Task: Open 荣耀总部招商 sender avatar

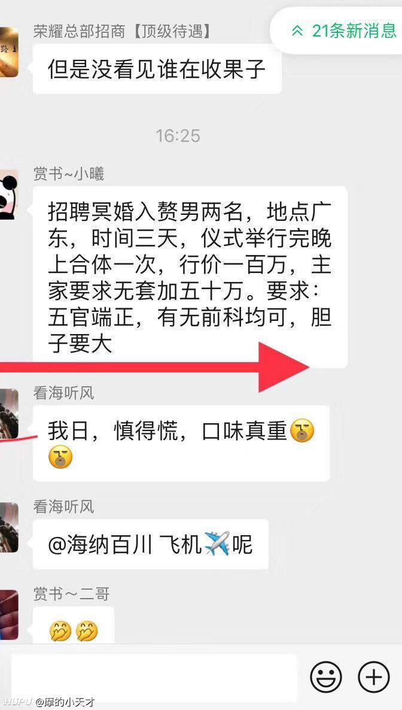Action: coord(9,51)
